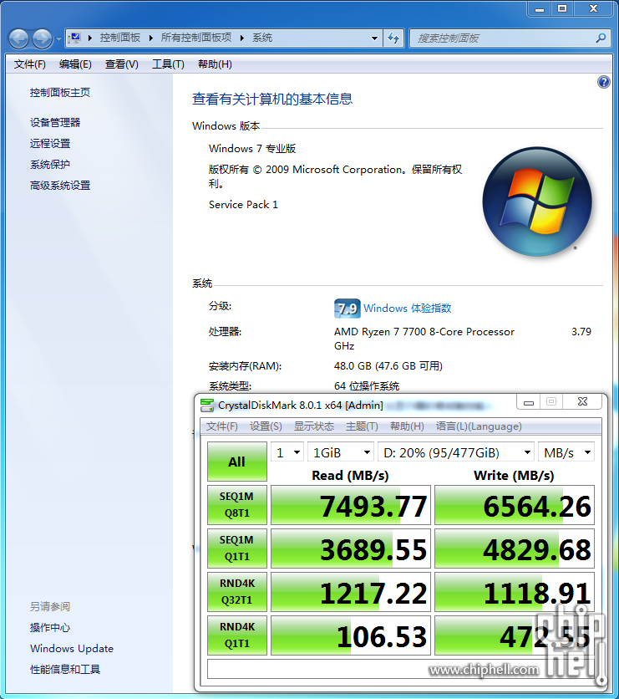Click the 系统 breadcrumb segment
Screen dimensions: 619x699
[x=261, y=38]
